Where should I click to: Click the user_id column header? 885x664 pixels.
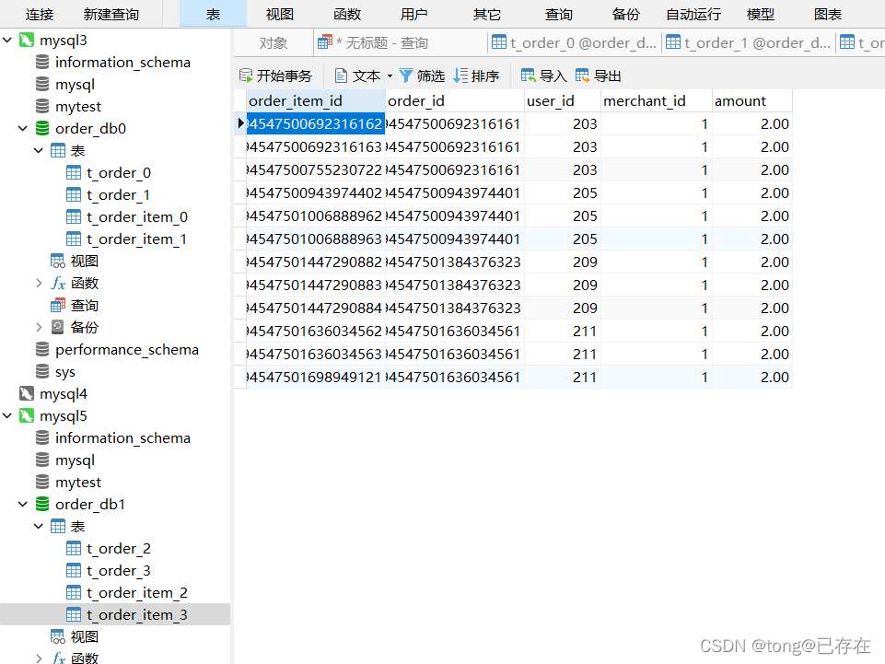[x=563, y=101]
